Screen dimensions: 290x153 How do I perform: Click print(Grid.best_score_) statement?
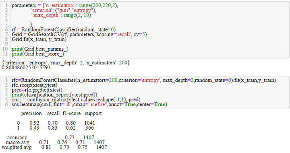(38, 54)
